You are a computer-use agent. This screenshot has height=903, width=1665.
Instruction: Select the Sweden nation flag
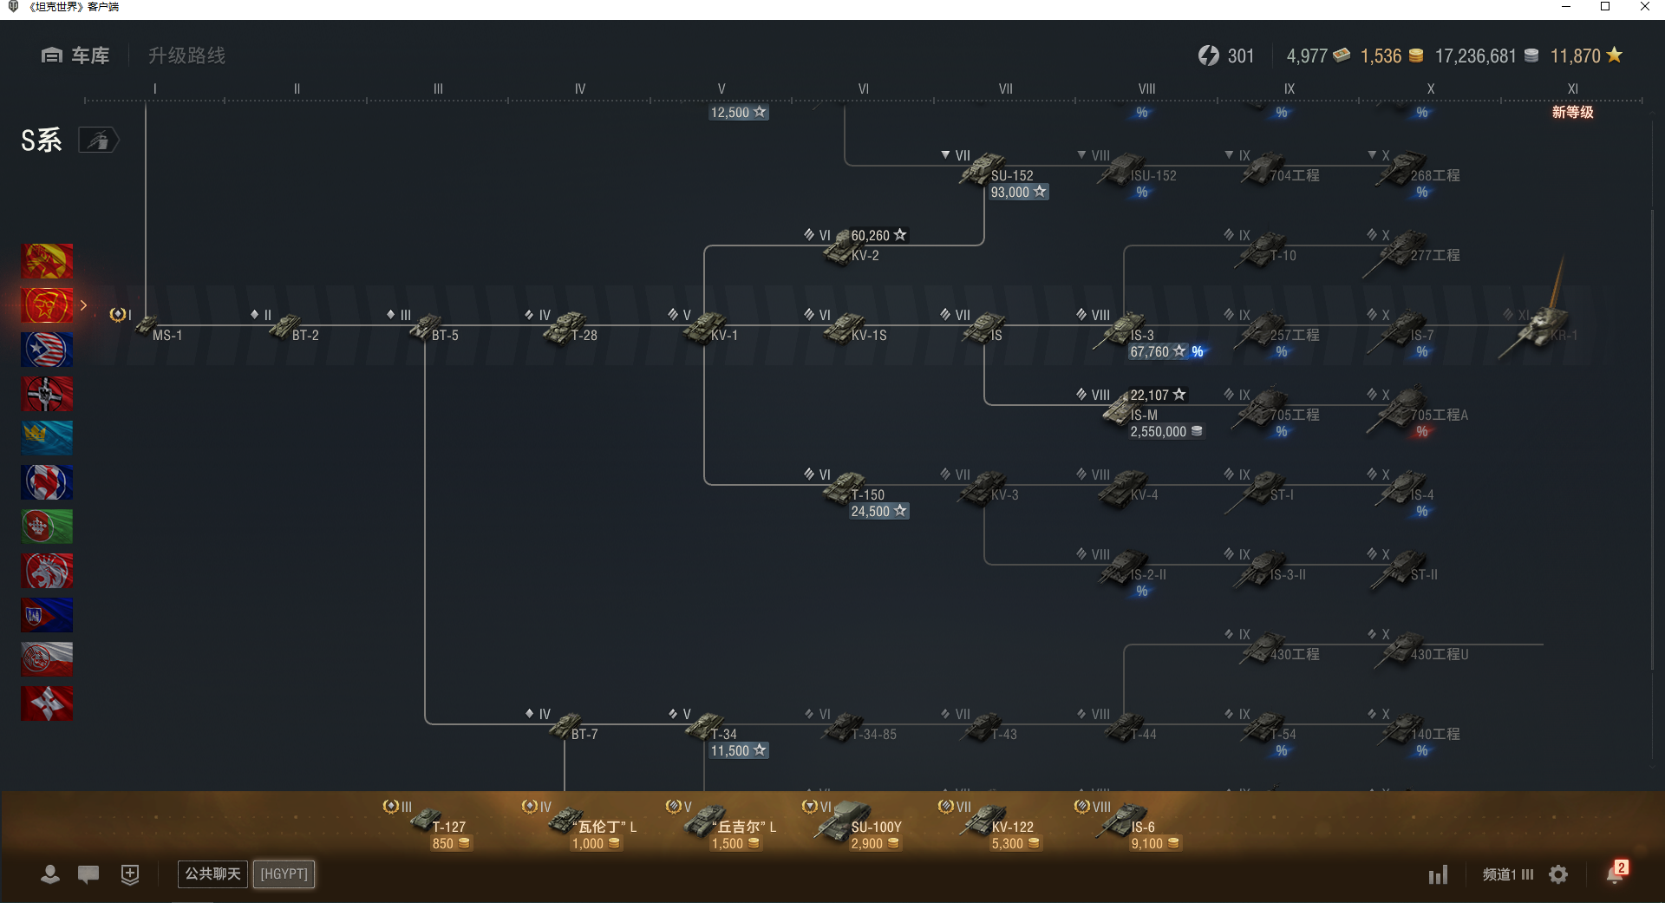coord(47,438)
